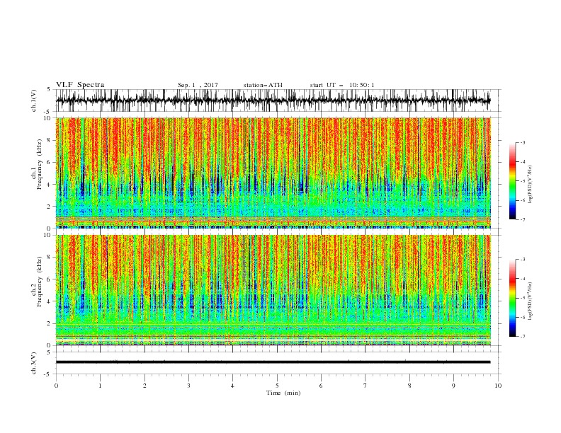Click the ch.1 spectrogram color scale bar
Viewport: 561px width, 433px height.
[512, 181]
